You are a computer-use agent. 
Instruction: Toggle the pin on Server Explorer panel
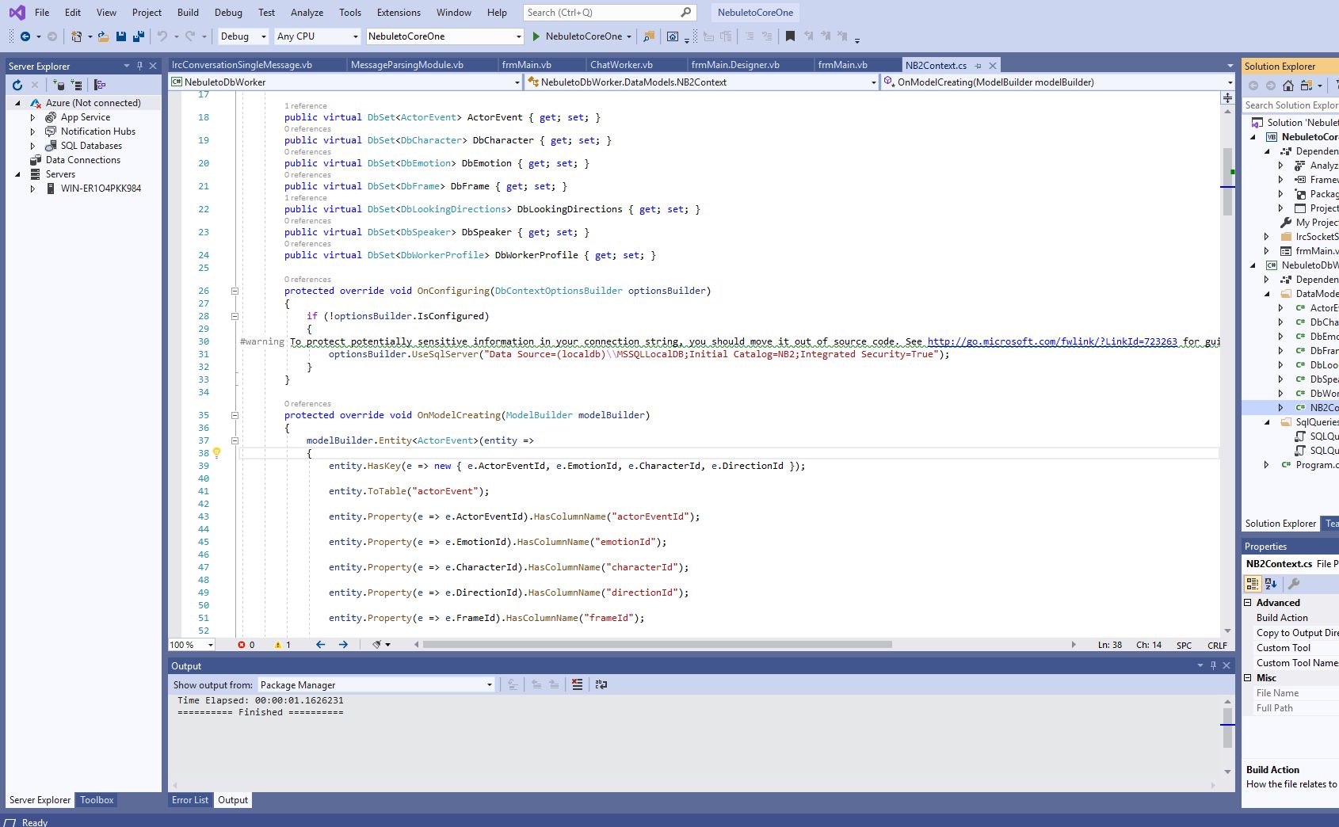pyautogui.click(x=139, y=66)
